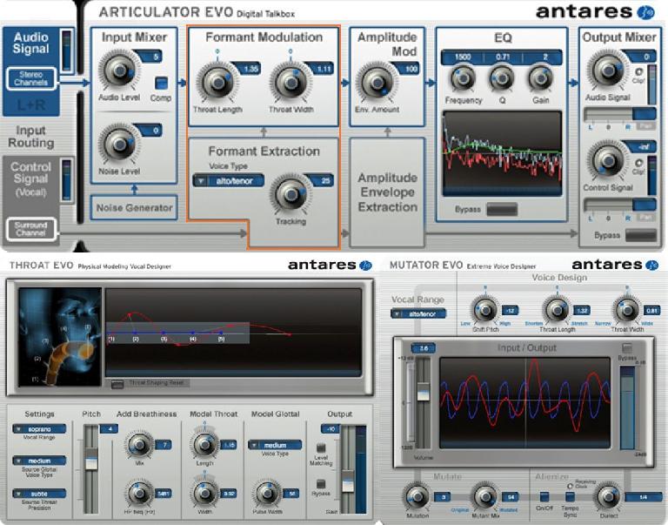Click the Mutation knob in Mutator EVO

click(417, 497)
